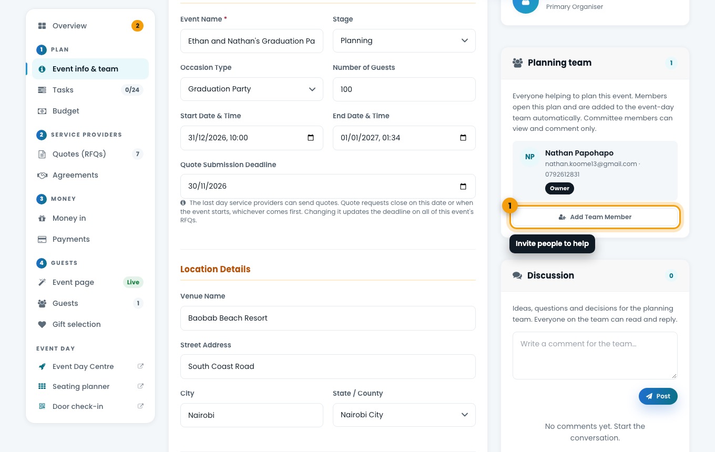Open external link icon beside Seating planner
The width and height of the screenshot is (715, 452).
click(x=140, y=386)
